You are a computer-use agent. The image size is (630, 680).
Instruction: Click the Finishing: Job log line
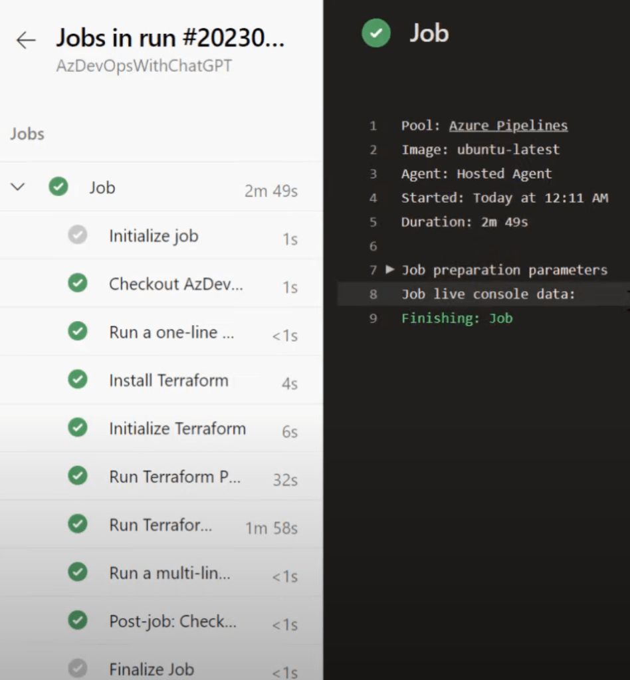coord(457,318)
